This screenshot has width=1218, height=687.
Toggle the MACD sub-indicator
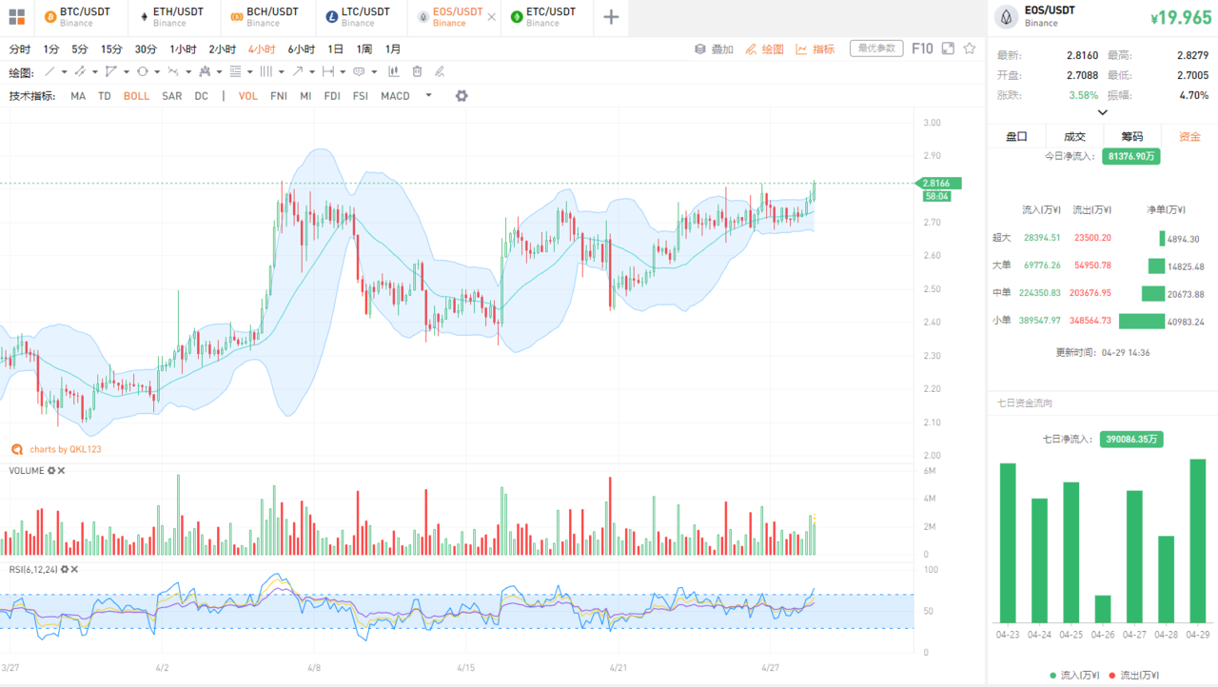click(x=395, y=96)
